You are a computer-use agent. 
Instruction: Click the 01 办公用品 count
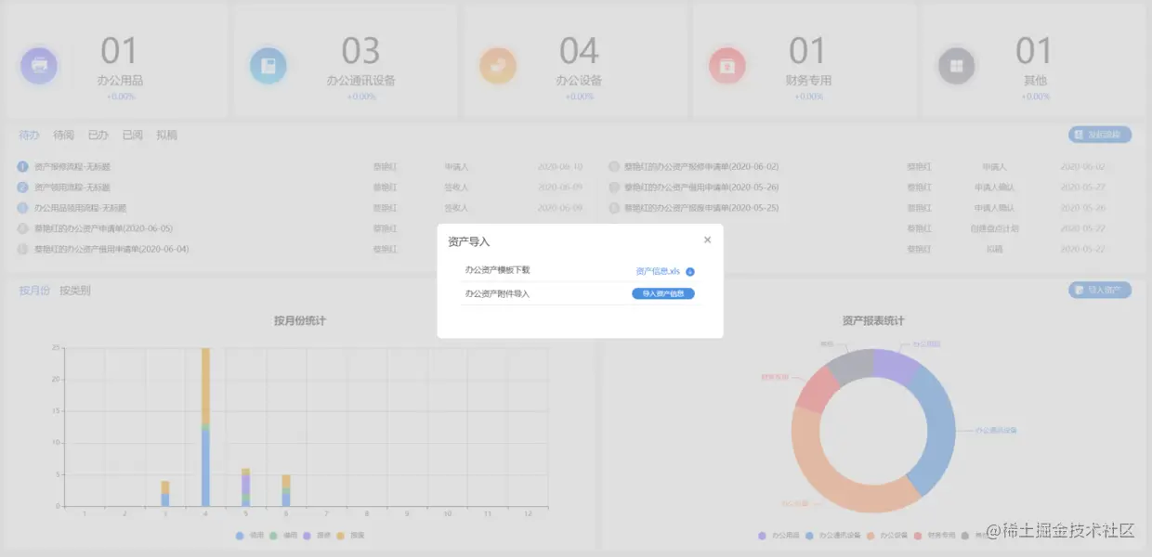tap(119, 51)
